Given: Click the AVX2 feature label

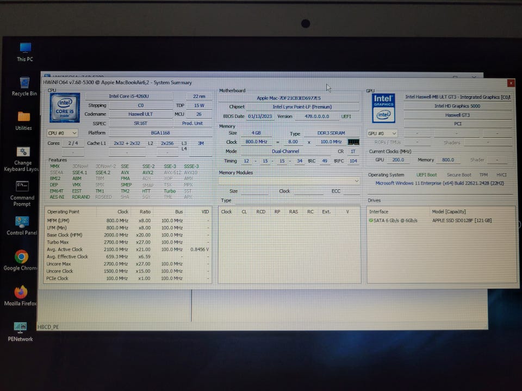Looking at the screenshot, I should (x=148, y=173).
